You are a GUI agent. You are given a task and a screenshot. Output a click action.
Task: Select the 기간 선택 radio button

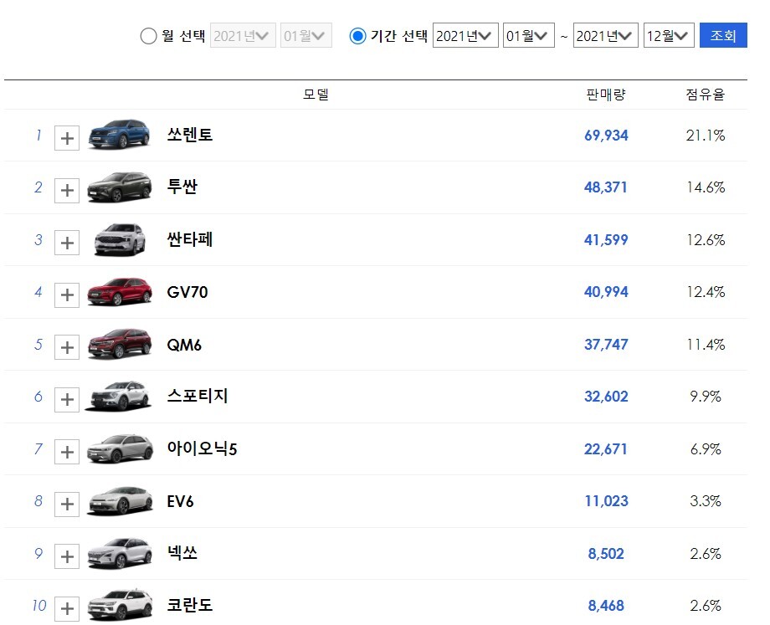coord(357,36)
